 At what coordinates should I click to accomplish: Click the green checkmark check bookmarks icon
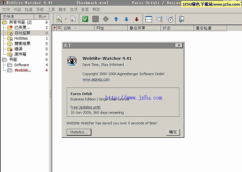click(85, 19)
